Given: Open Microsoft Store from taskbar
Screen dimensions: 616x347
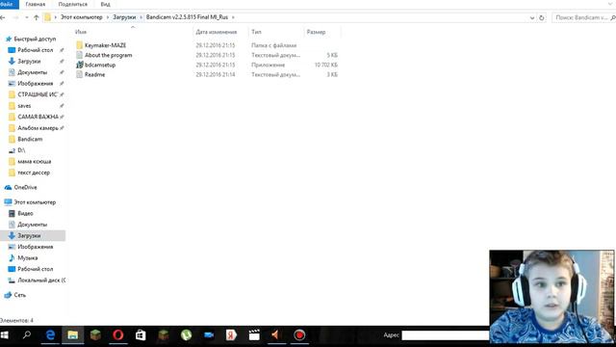Looking at the screenshot, I should (141, 335).
